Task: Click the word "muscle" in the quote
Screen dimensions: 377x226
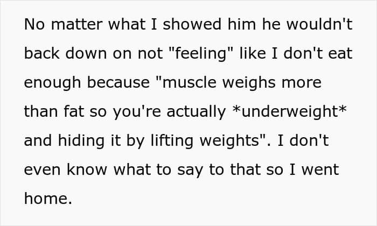Action: click(x=190, y=83)
